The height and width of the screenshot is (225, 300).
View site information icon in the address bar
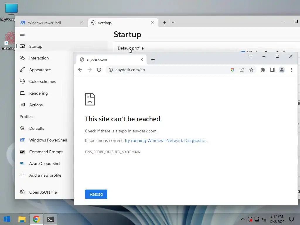coord(110,70)
